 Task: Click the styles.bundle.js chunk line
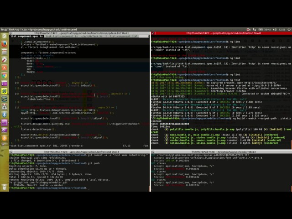pyautogui.click(x=218, y=138)
